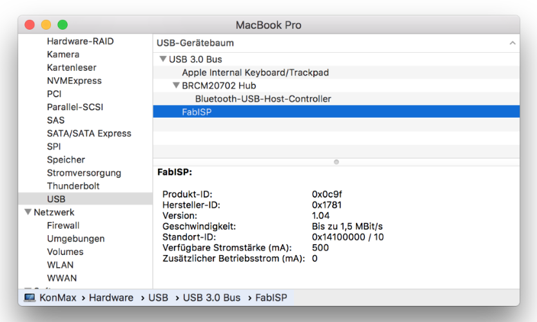Zoom window with green button

(63, 25)
